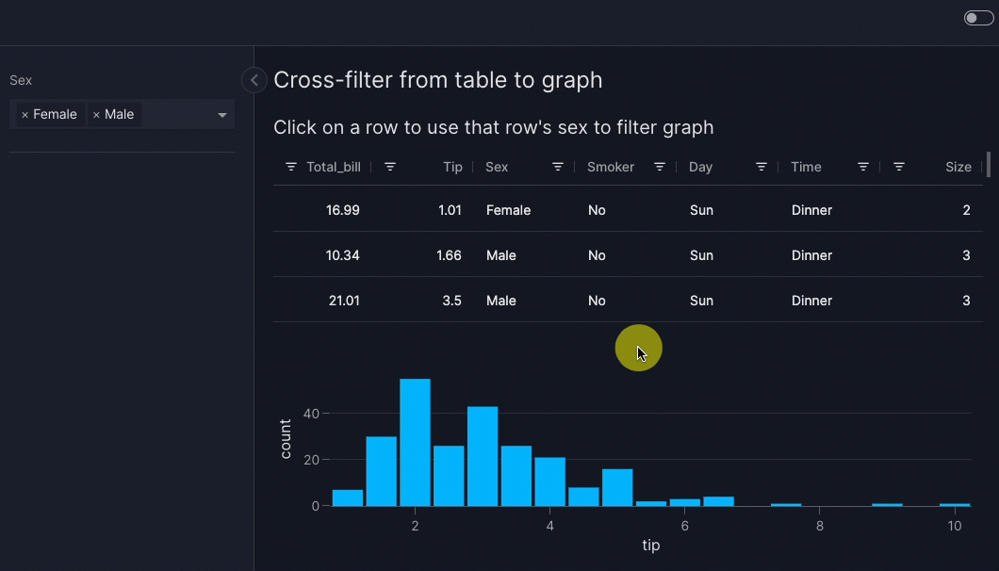
Task: Sort table by the Smoker column header
Action: (610, 167)
